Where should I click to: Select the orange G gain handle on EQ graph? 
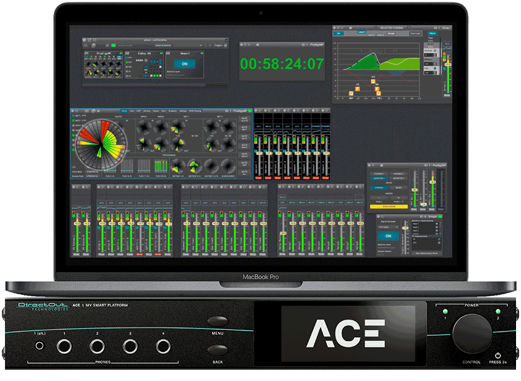coord(373,81)
